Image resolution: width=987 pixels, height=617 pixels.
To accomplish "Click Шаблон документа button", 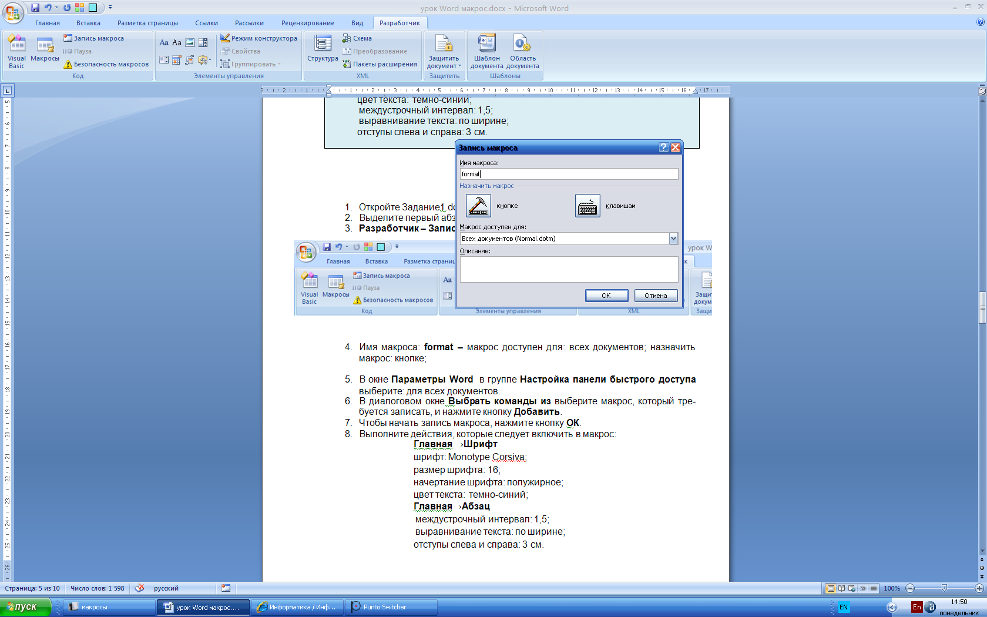I will (x=486, y=52).
